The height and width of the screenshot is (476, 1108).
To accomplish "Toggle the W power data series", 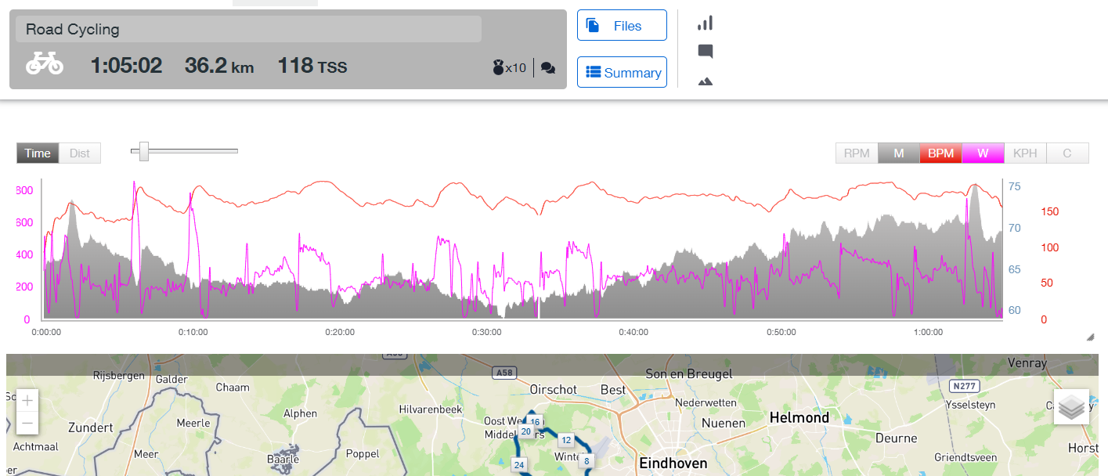I will [983, 153].
